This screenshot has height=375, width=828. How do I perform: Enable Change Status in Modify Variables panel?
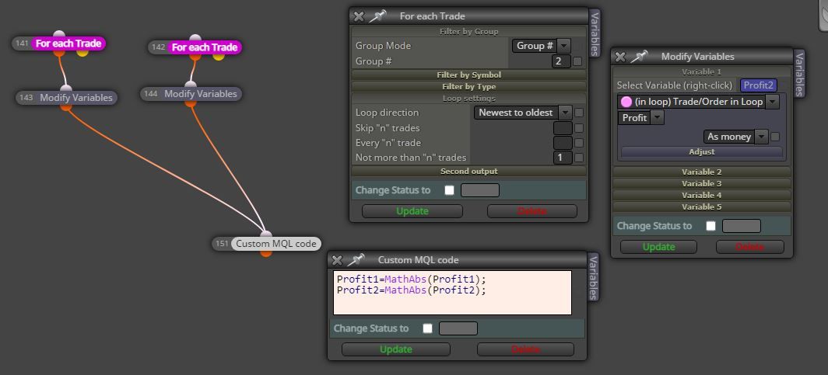pos(710,226)
